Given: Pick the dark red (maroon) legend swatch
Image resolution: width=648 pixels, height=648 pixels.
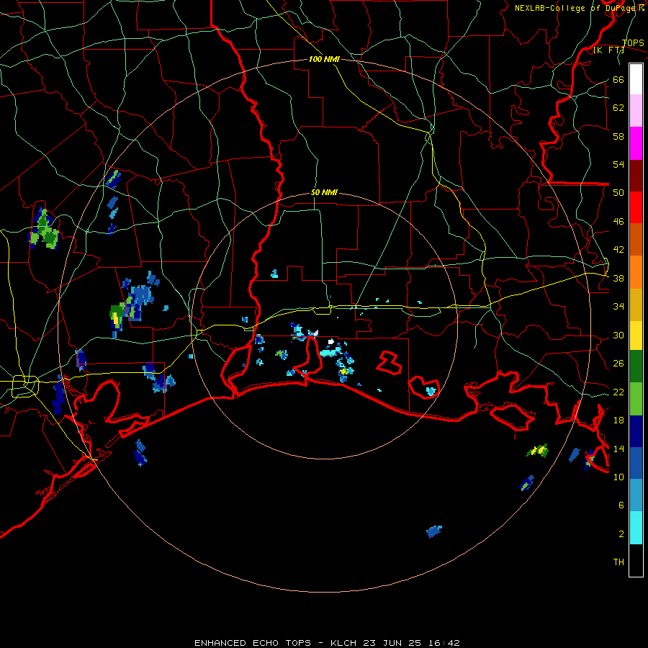Looking at the screenshot, I should tap(636, 175).
